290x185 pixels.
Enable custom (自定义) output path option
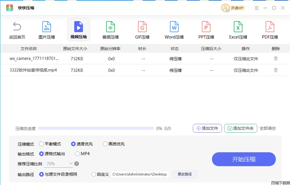point(94,174)
